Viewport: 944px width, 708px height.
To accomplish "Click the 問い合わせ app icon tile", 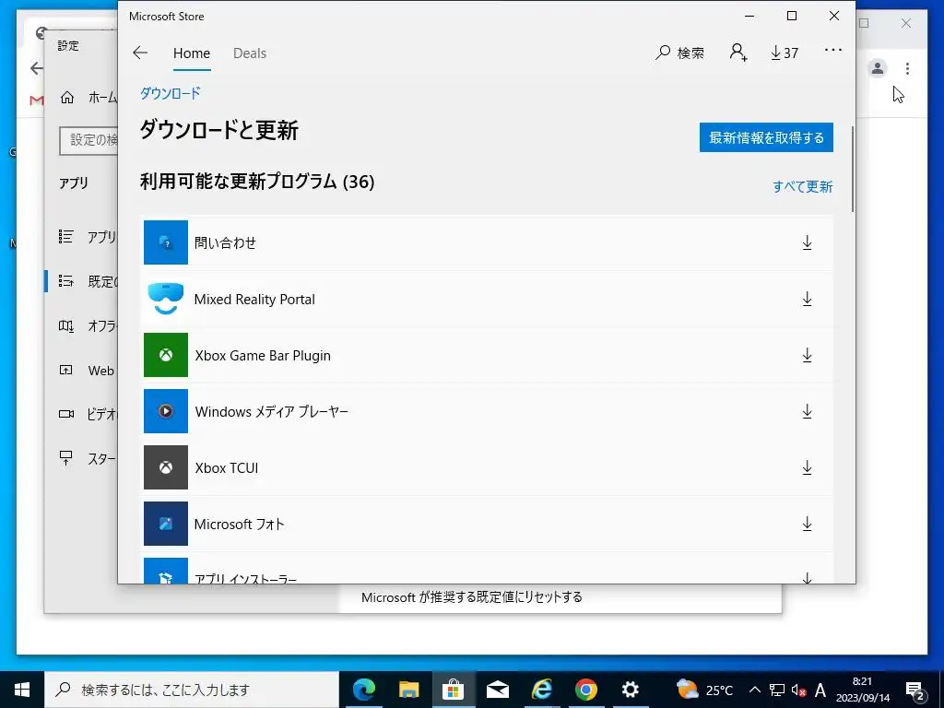I will coord(166,242).
